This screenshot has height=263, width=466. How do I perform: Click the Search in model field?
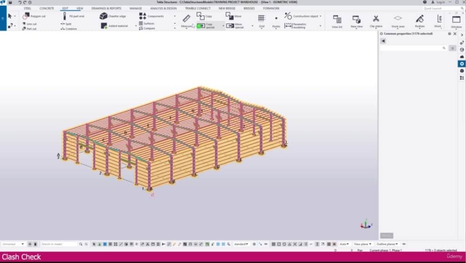pos(59,244)
